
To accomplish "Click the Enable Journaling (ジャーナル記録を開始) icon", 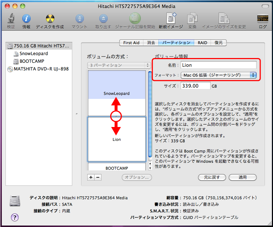I will [x=135, y=18].
